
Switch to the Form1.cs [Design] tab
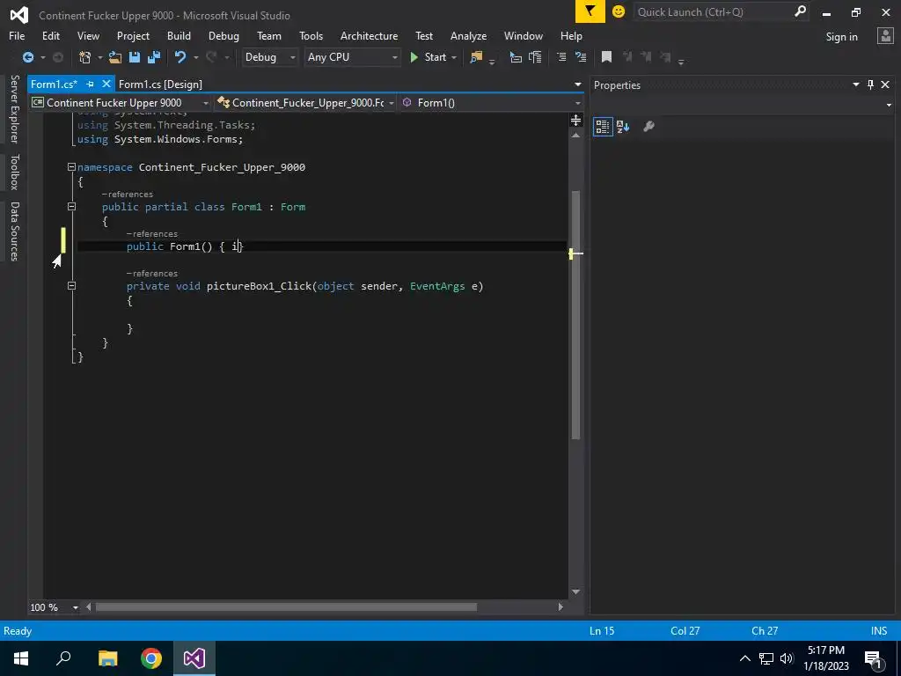pos(160,84)
